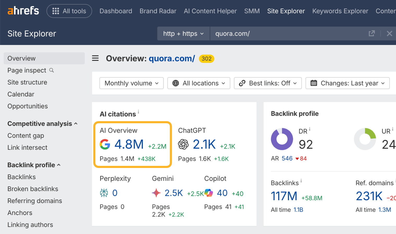Open the All time 1.3M ref. domains link
The height and width of the screenshot is (234, 396).
pos(385,210)
